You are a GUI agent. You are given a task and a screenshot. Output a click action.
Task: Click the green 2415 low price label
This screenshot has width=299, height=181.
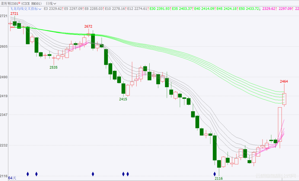tap(123, 99)
